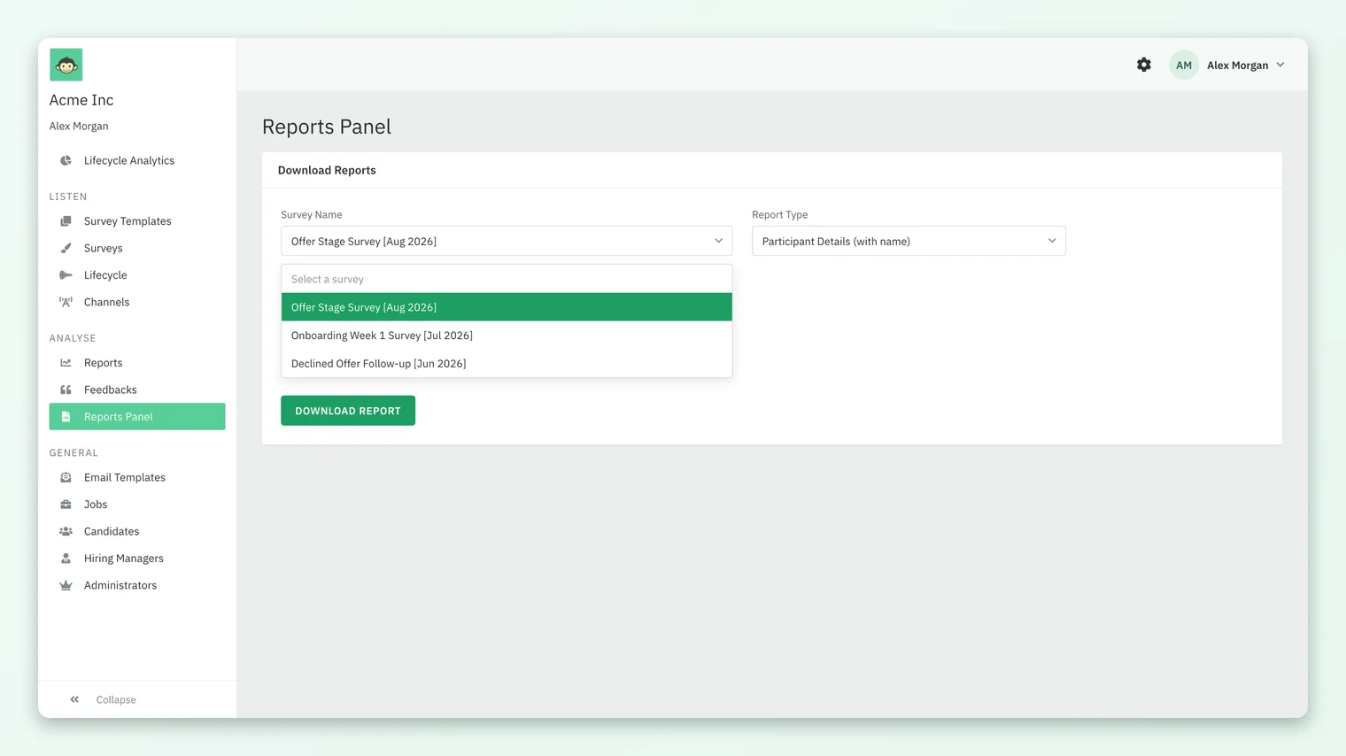Click the Jobs briefcase icon
Screen dimensions: 1346x756
click(66, 505)
